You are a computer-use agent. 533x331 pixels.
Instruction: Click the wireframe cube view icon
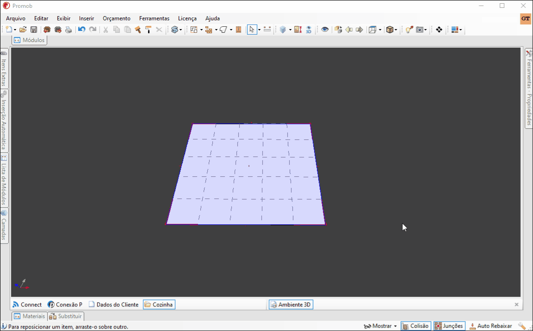(x=373, y=30)
